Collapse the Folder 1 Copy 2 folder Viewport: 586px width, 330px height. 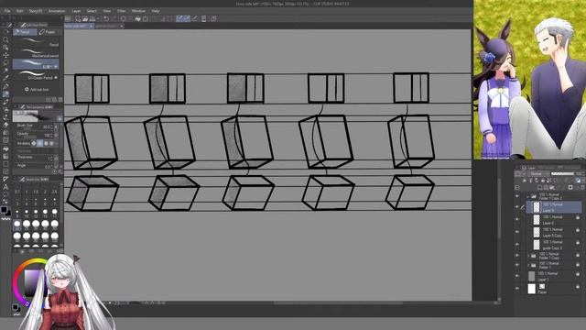tap(527, 196)
